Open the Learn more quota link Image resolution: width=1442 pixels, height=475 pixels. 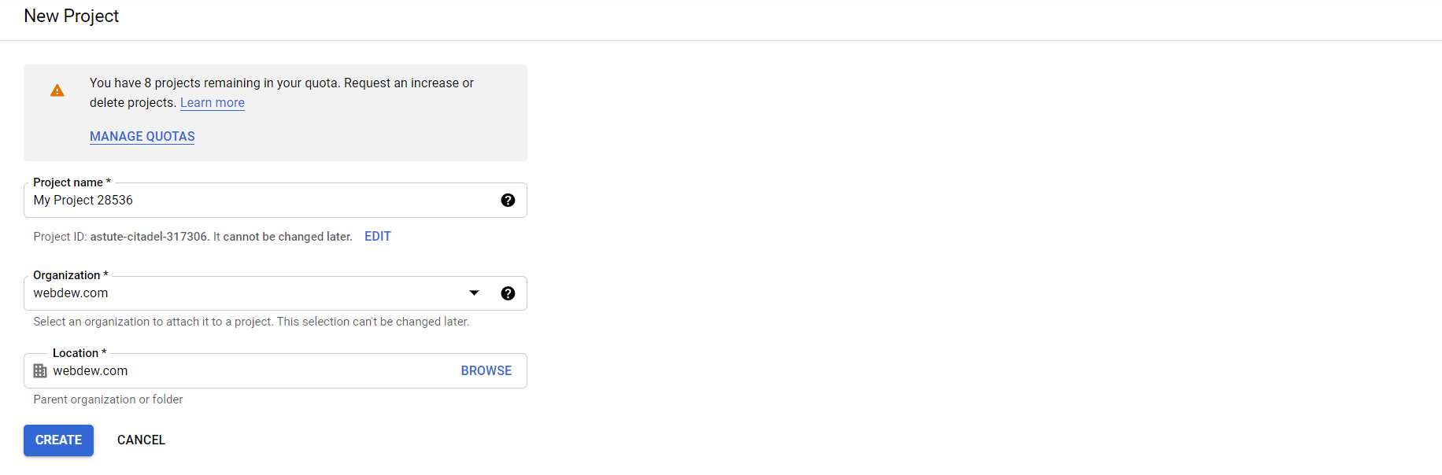pos(212,103)
